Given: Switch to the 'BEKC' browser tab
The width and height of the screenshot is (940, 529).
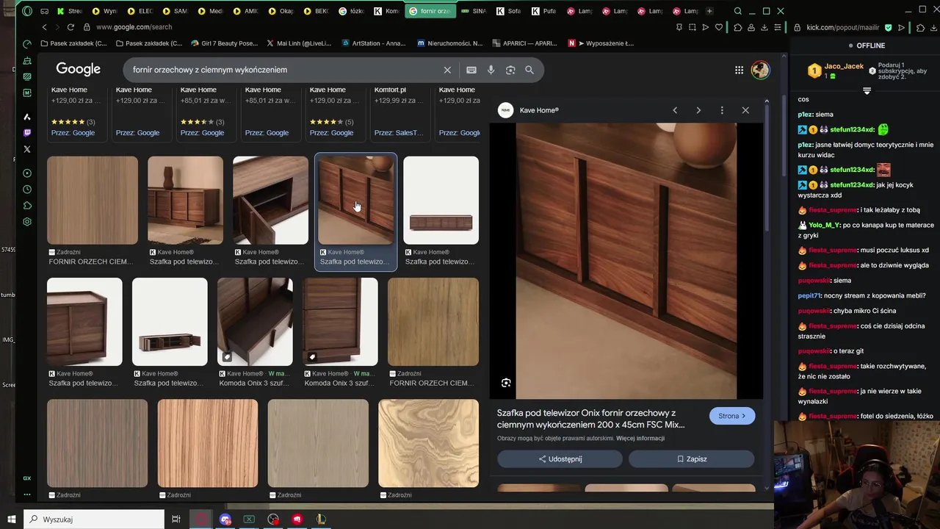Looking at the screenshot, I should tap(317, 11).
